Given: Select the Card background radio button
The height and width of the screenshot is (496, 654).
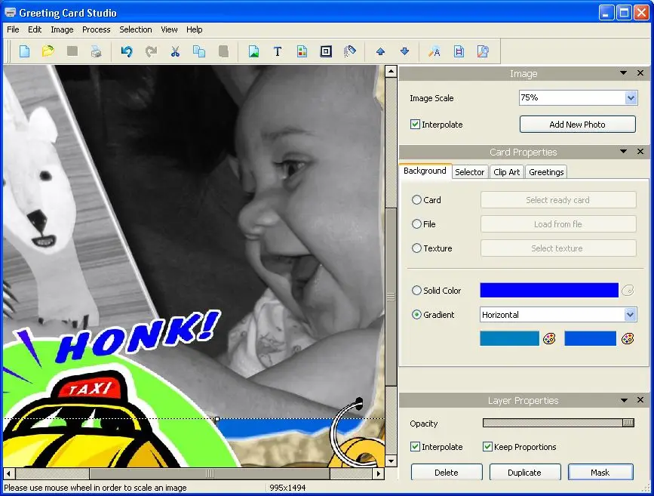Looking at the screenshot, I should pos(416,200).
